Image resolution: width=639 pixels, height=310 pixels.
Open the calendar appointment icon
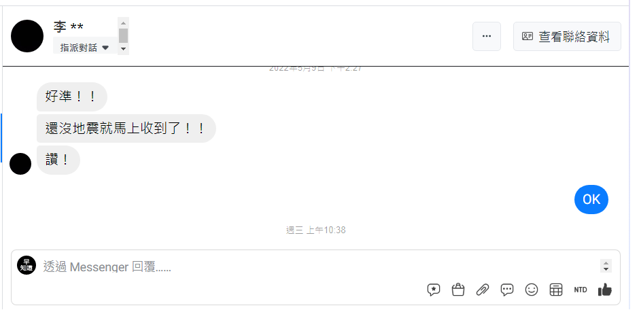click(556, 290)
